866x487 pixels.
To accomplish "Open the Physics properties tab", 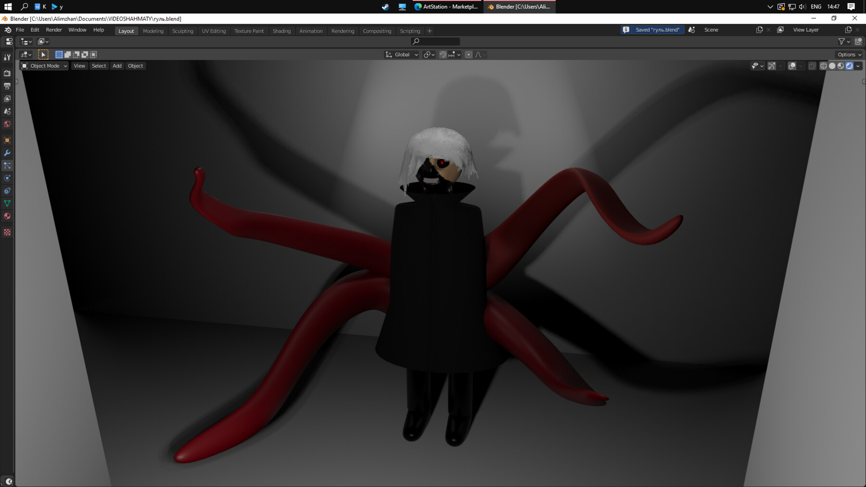I will 7,178.
